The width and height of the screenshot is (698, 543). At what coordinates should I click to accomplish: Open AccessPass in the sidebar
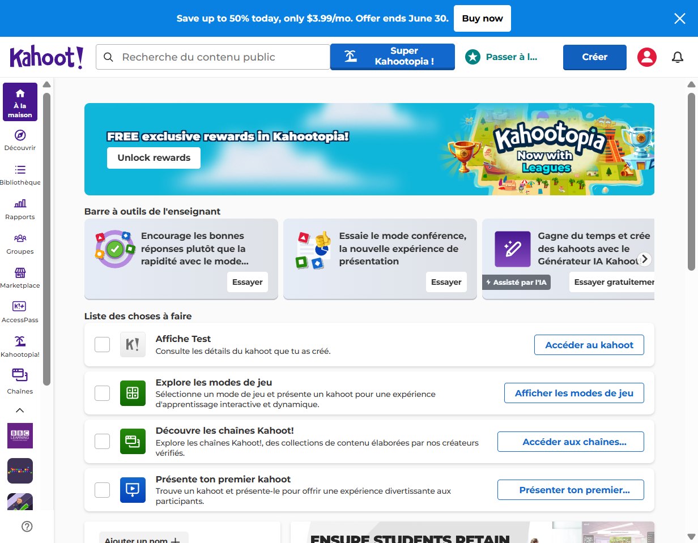20,313
